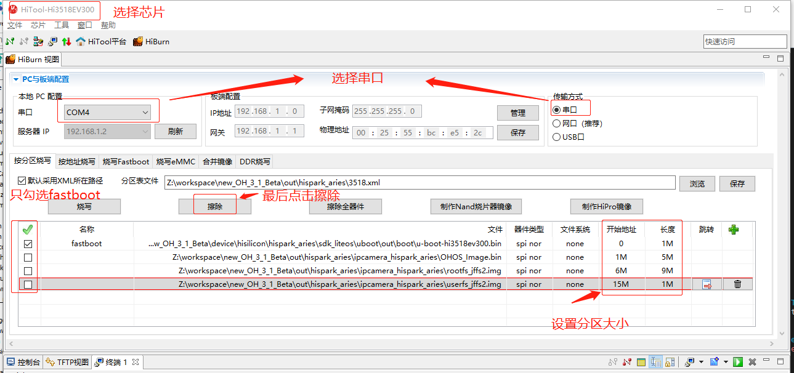Click the disconnect icon in terminal toolbar

click(x=627, y=362)
